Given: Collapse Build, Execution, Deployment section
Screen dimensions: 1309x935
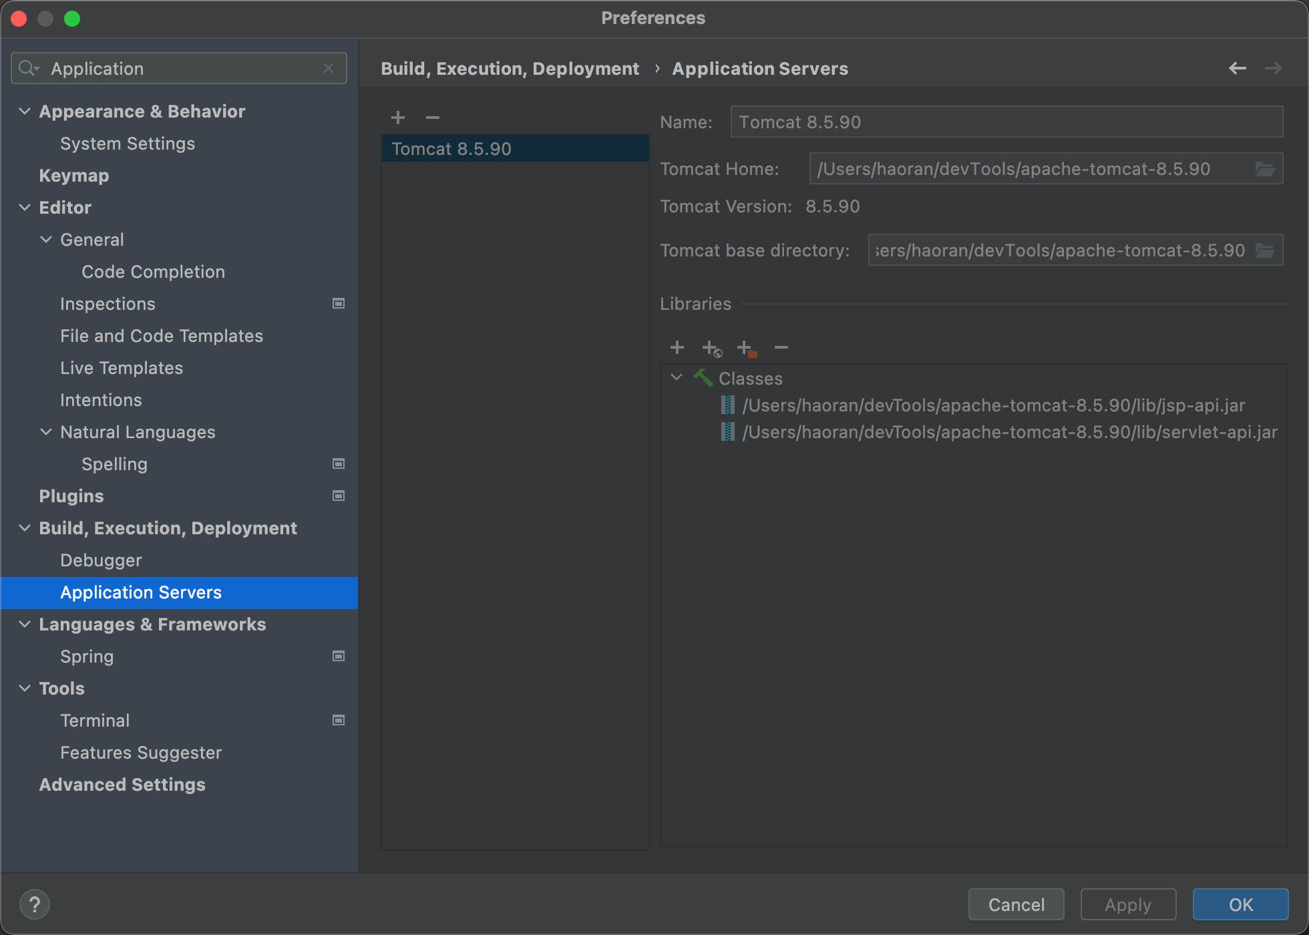Looking at the screenshot, I should click(x=25, y=528).
